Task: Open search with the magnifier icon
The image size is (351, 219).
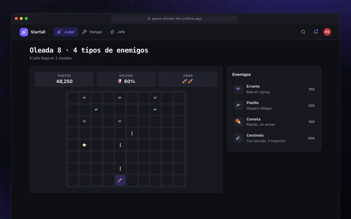Action: (x=303, y=32)
